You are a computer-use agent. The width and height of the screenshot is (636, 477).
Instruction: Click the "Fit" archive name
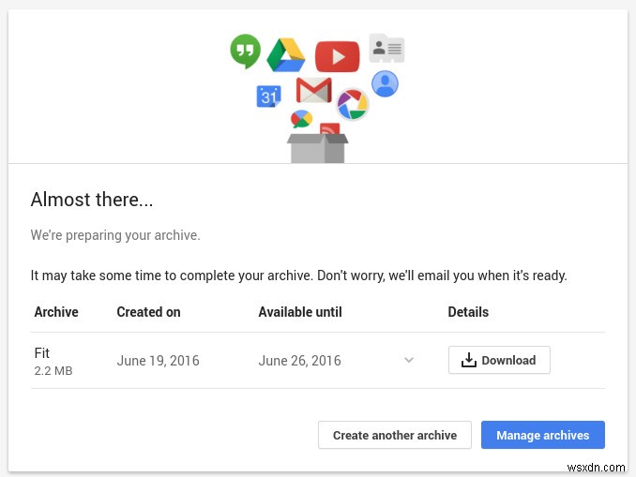coord(42,353)
